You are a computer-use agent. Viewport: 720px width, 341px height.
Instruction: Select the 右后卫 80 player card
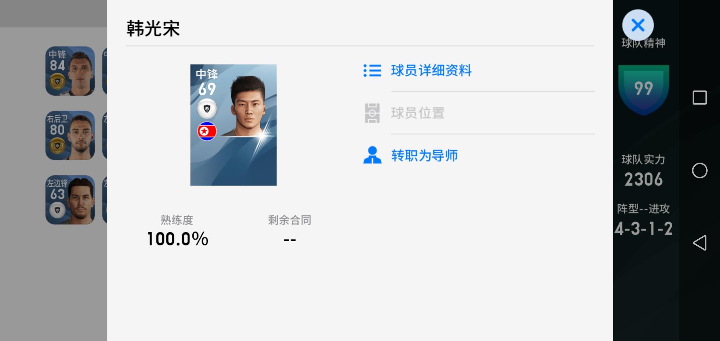(70, 135)
